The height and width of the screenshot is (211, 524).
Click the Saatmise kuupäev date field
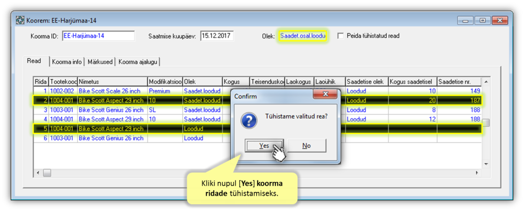pyautogui.click(x=217, y=36)
